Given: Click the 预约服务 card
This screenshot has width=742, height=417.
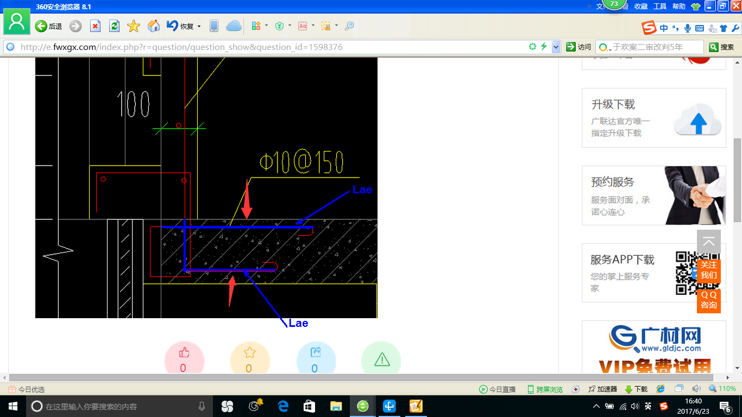Looking at the screenshot, I should [x=654, y=195].
